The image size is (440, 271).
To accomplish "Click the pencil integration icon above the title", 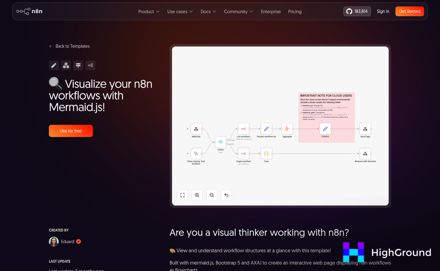I will click(x=53, y=65).
